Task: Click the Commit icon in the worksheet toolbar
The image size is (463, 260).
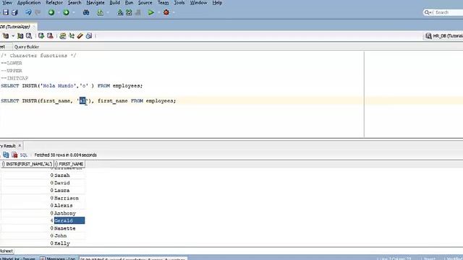Action: [41, 36]
